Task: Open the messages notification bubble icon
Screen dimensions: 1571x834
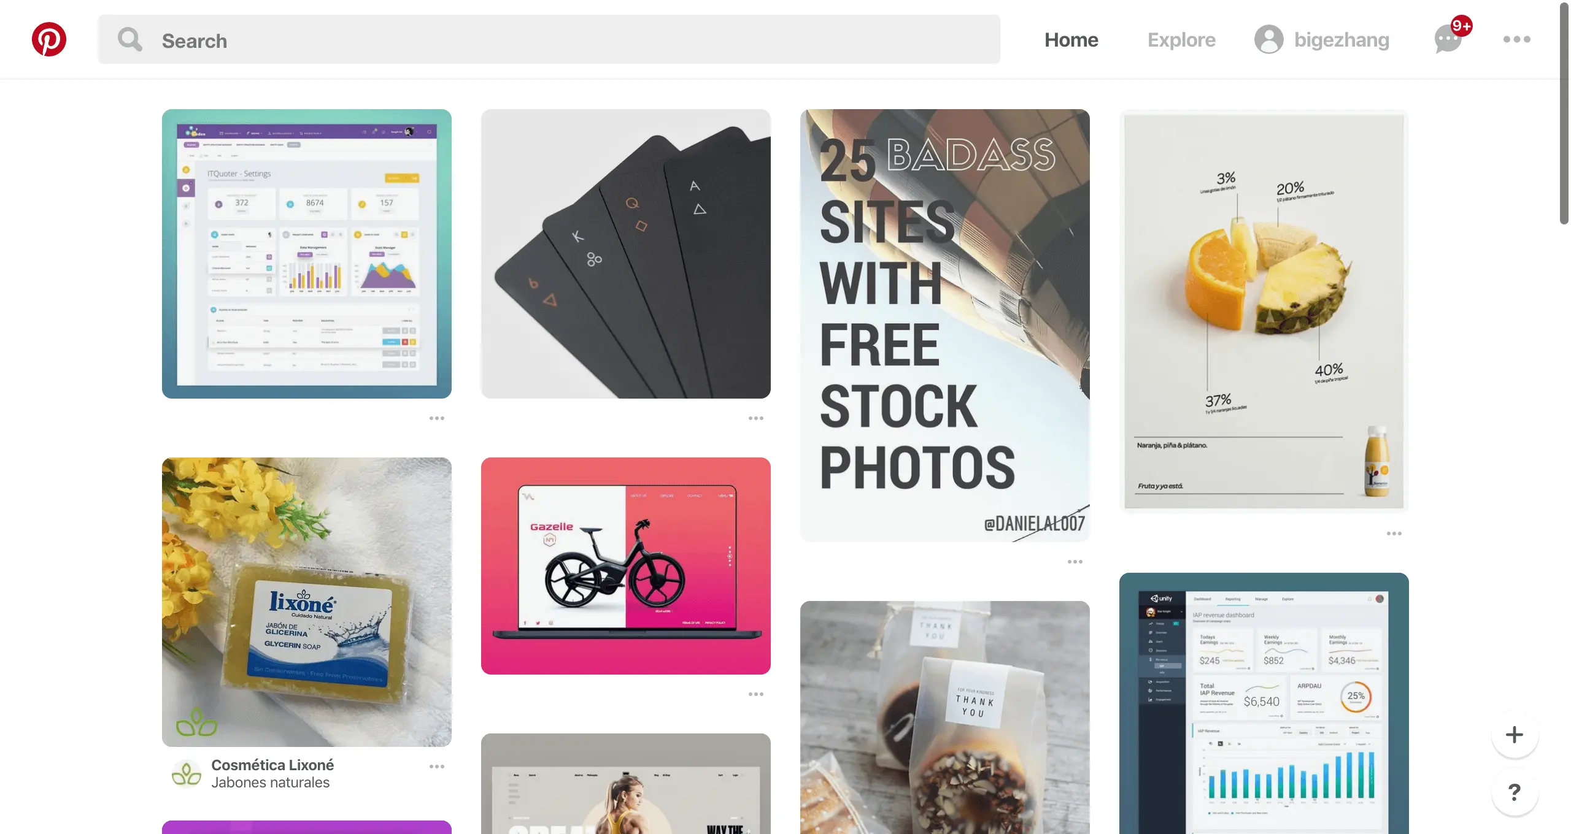Action: coord(1448,39)
